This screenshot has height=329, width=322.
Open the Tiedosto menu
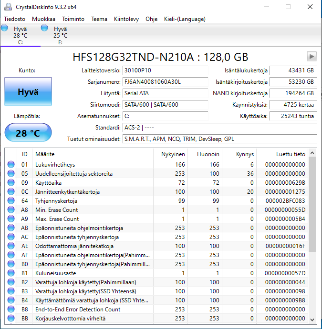pyautogui.click(x=15, y=19)
